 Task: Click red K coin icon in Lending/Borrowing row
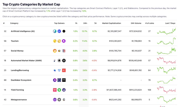[x=64, y=70]
